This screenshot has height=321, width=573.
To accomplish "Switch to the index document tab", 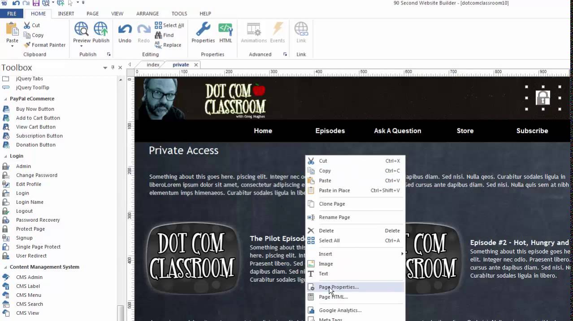I will tap(153, 65).
